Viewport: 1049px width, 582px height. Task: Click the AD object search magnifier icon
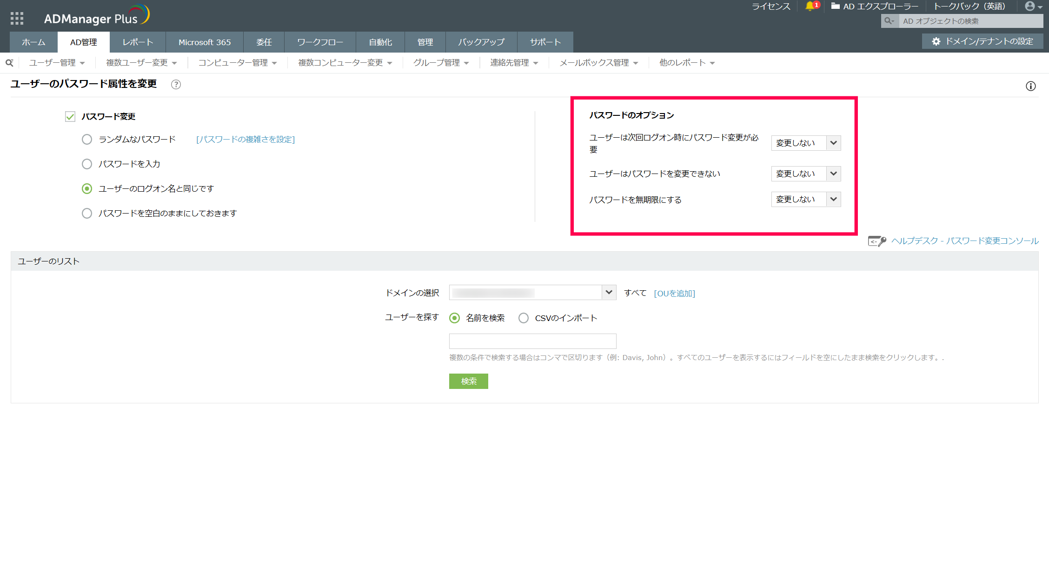point(889,21)
